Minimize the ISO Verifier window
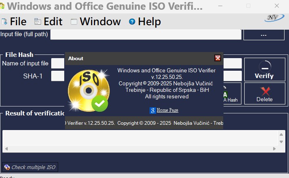The image size is (289, 178). coord(220,6)
